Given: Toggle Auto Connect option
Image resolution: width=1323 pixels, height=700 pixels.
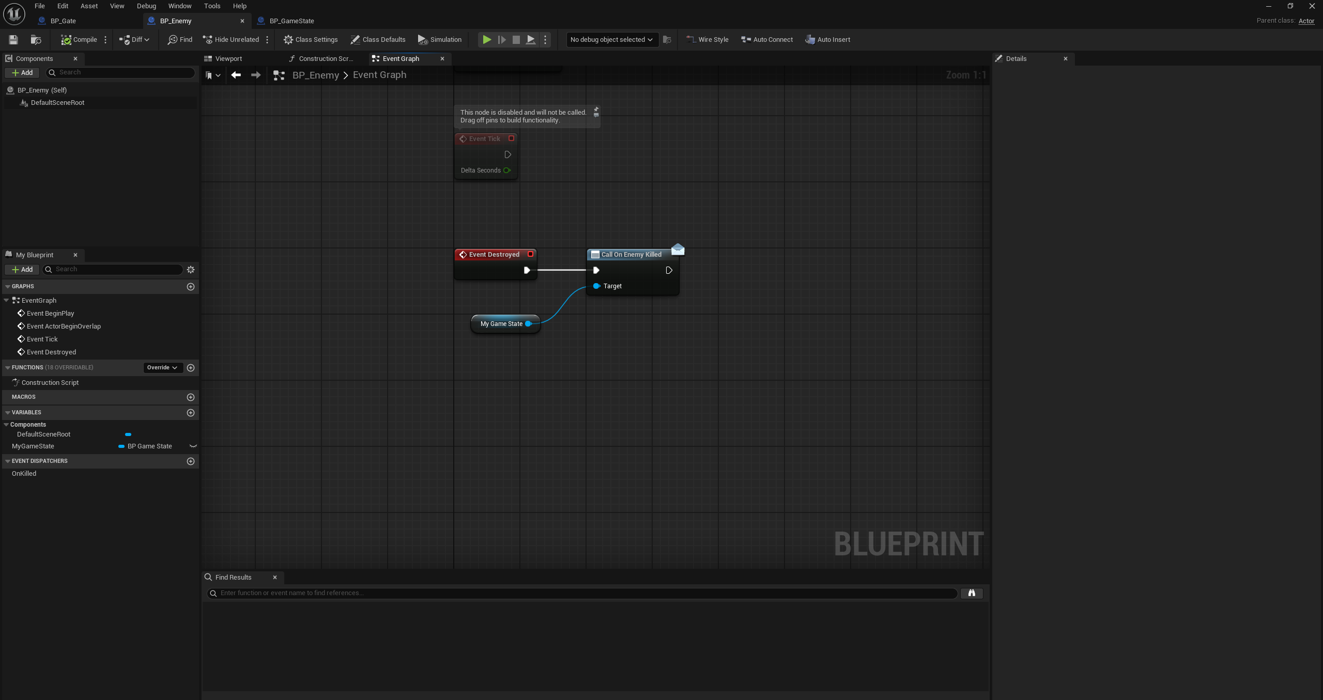Looking at the screenshot, I should tap(767, 40).
